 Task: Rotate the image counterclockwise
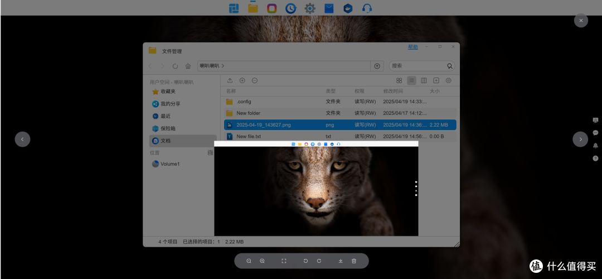point(305,261)
